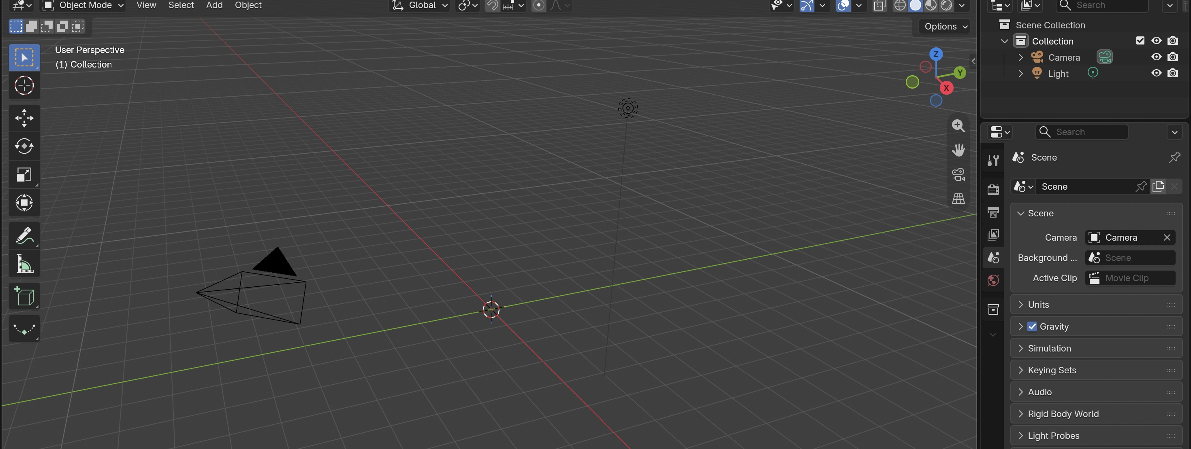Expand the Audio panel
Viewport: 1191px width, 449px height.
point(1096,392)
